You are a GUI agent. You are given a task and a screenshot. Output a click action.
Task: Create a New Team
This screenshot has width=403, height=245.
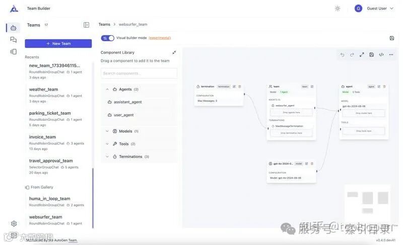pyautogui.click(x=58, y=44)
